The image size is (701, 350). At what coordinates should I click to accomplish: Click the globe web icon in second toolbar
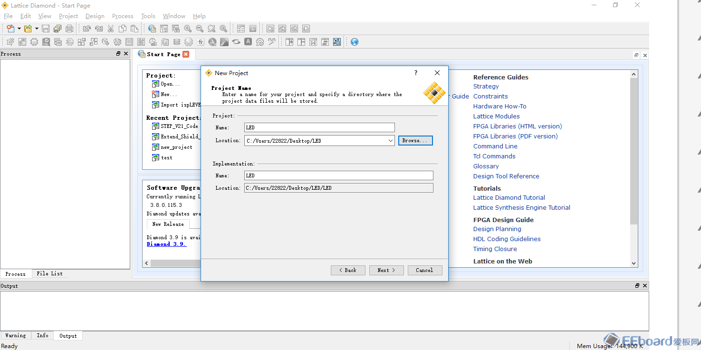(x=355, y=42)
